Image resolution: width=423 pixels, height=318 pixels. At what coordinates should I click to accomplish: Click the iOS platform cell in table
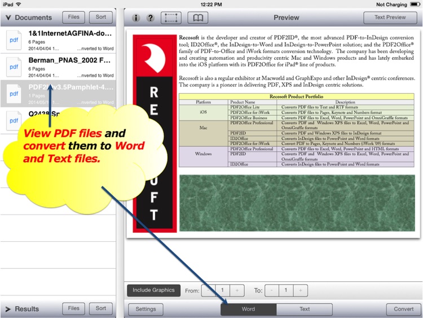click(204, 112)
